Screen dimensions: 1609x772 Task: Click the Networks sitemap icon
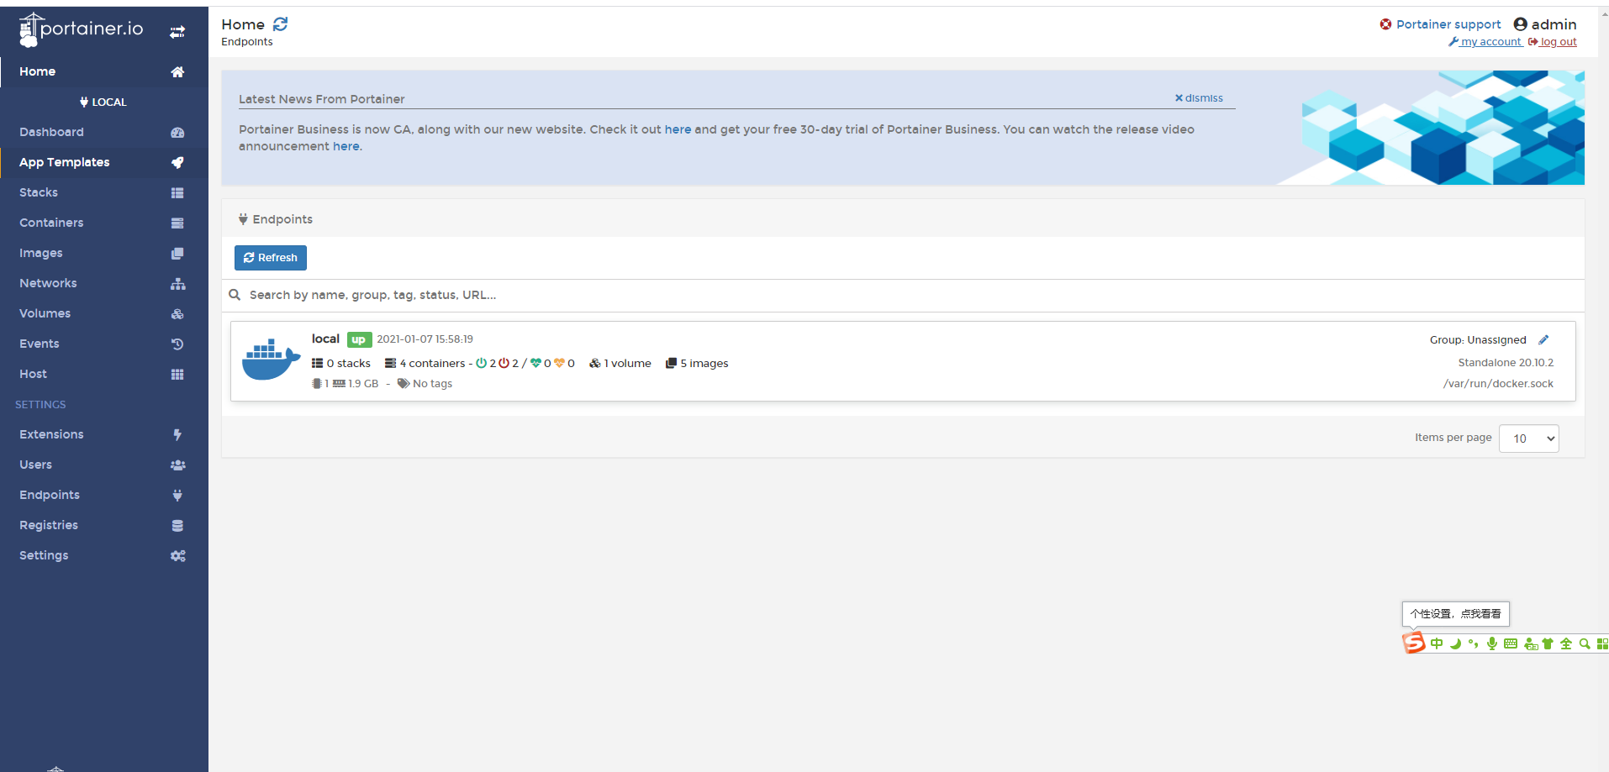[x=177, y=284]
